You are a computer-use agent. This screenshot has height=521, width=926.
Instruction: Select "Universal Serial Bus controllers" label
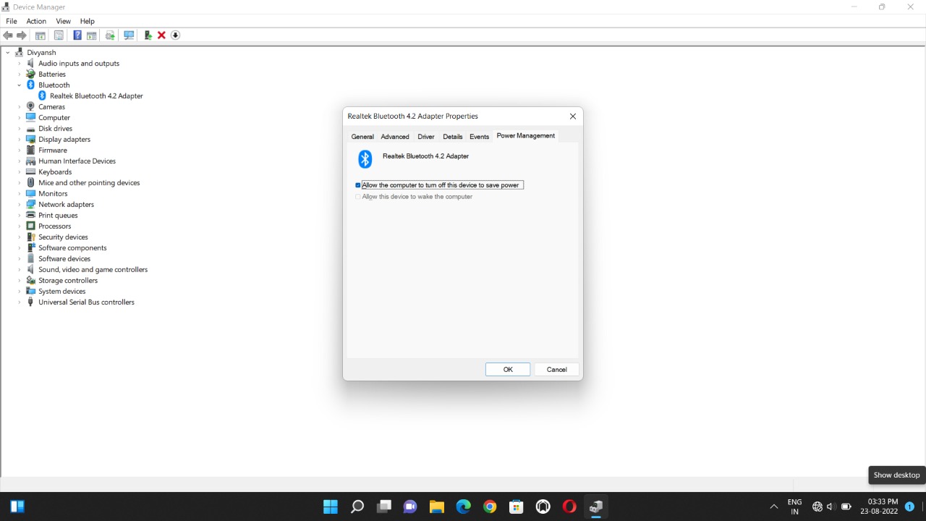tap(86, 302)
